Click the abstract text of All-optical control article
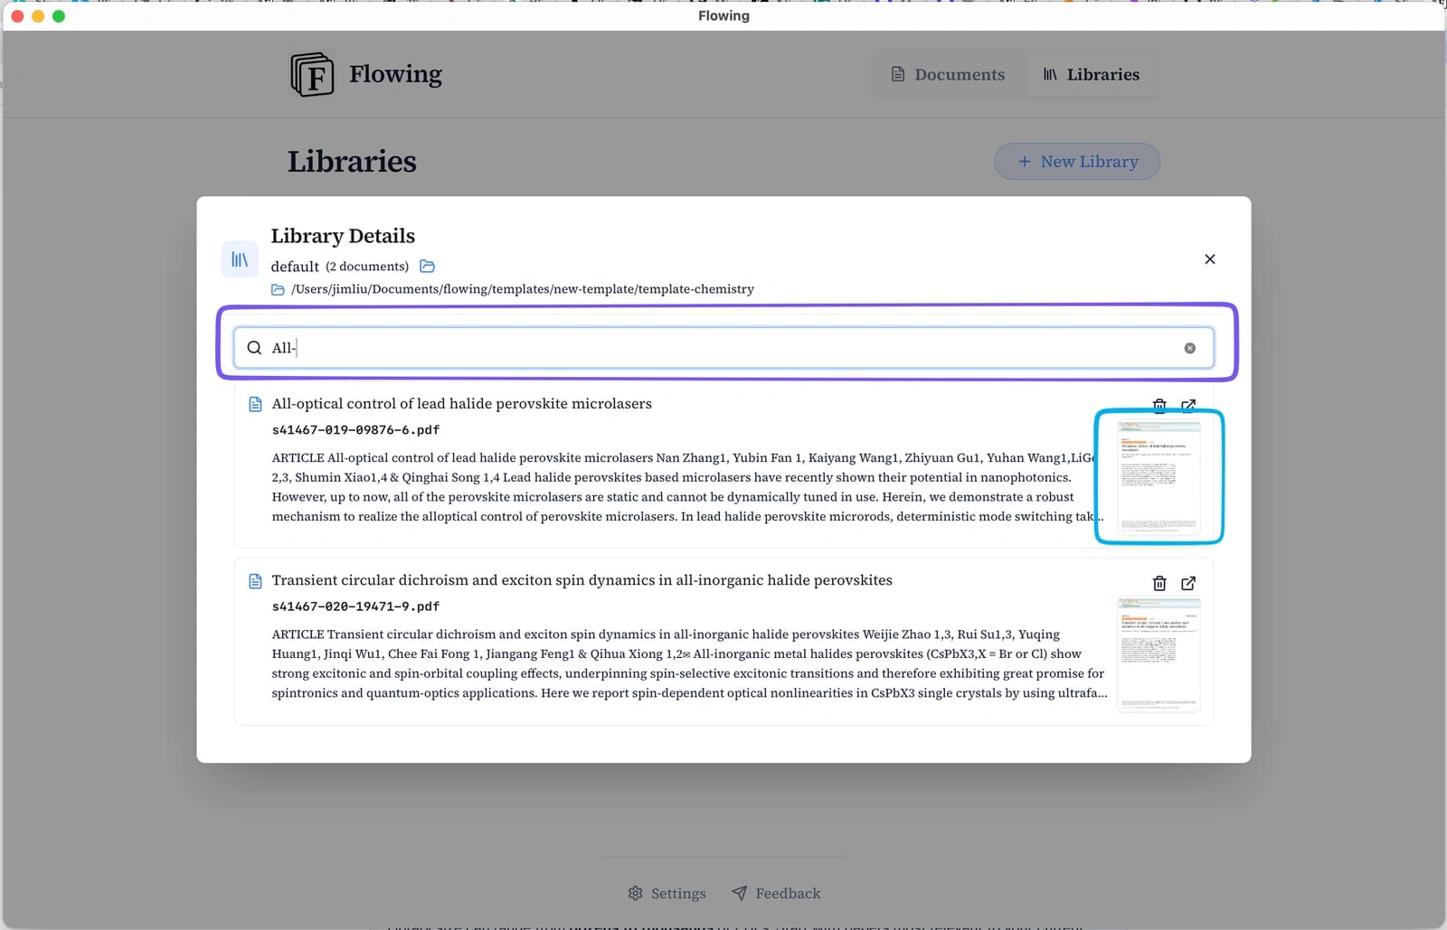 [687, 487]
